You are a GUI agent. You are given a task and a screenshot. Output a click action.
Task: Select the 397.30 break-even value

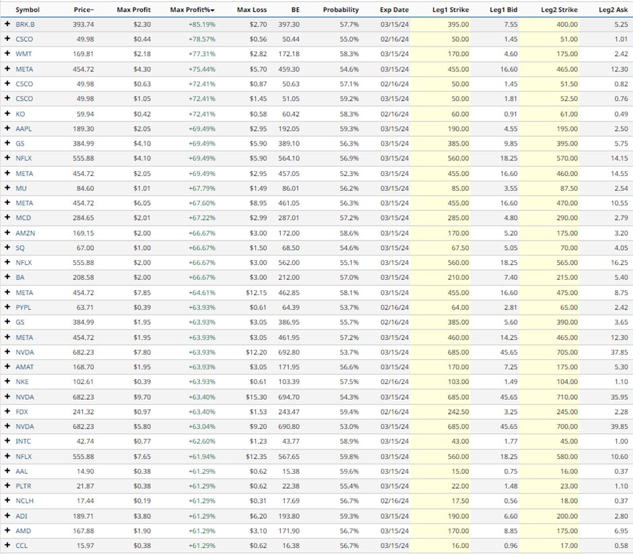tap(289, 24)
